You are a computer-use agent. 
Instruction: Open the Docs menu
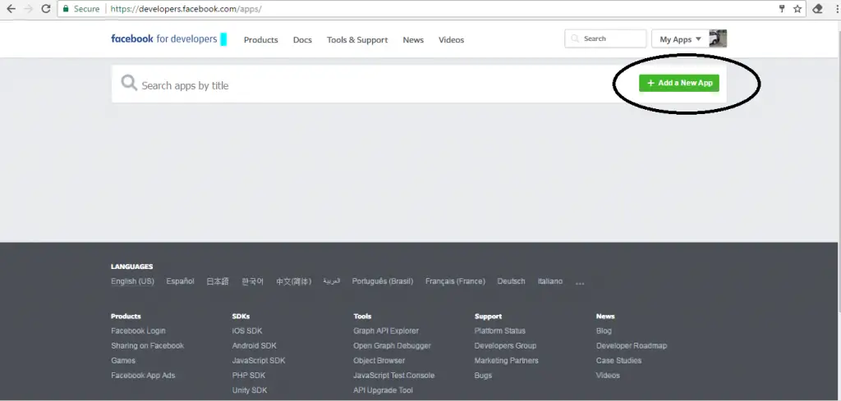302,39
